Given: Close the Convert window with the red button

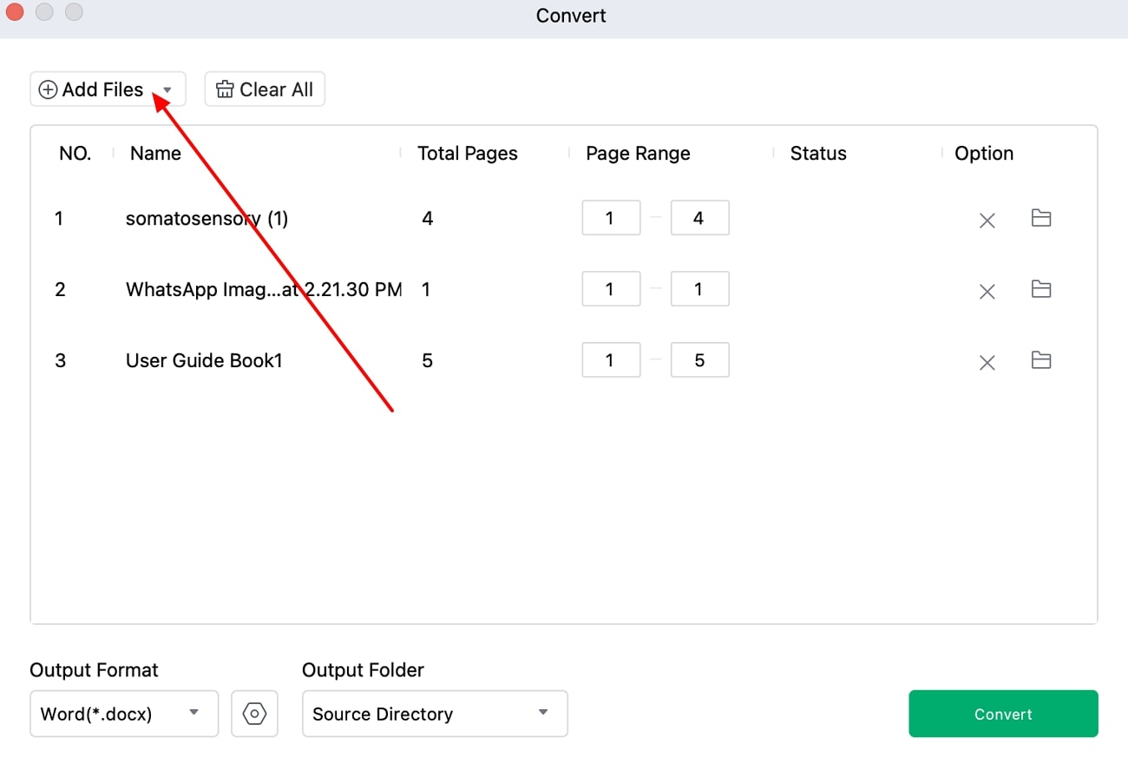Looking at the screenshot, I should [x=15, y=12].
